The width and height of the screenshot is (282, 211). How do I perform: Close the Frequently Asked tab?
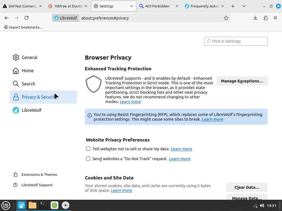coord(223,6)
